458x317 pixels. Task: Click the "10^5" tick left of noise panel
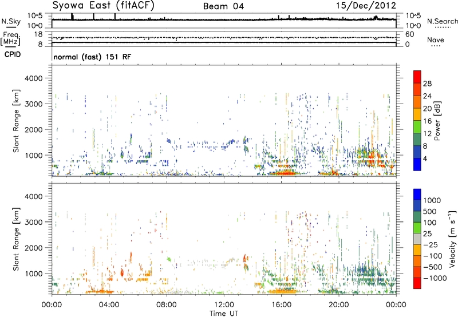[x=35, y=15]
